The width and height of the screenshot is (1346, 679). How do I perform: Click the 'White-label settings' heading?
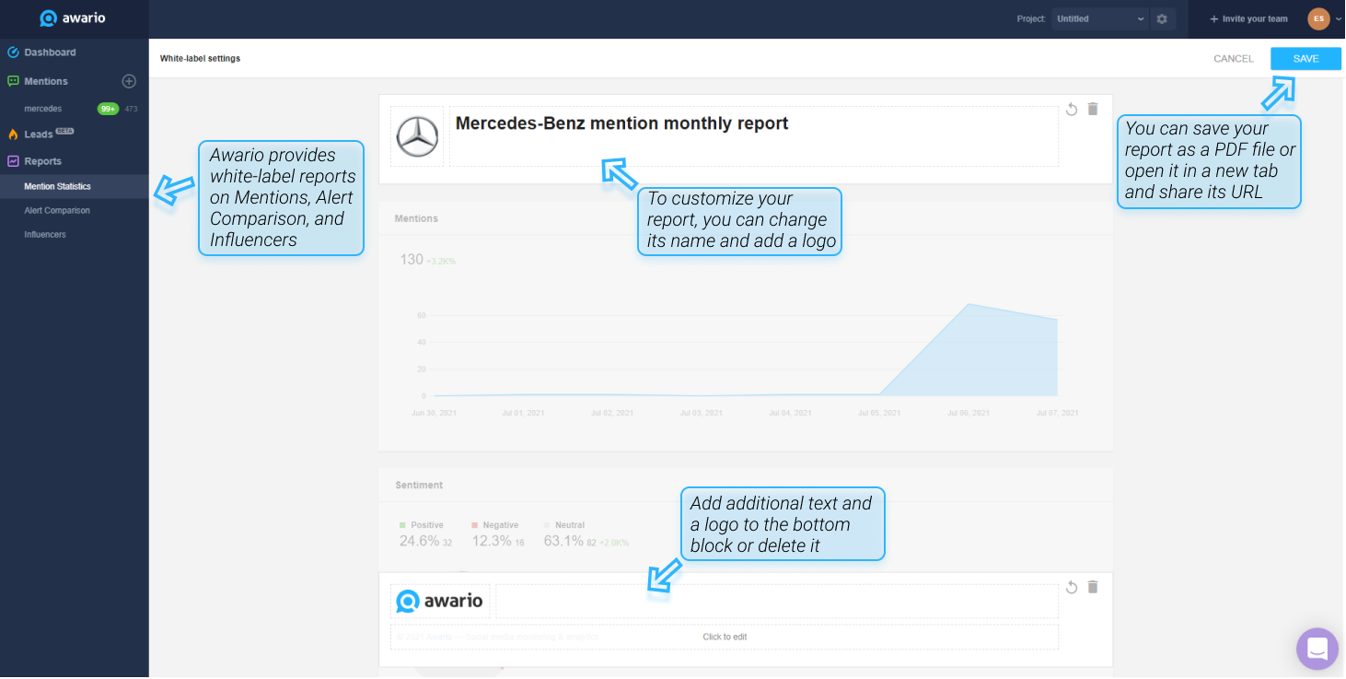pyautogui.click(x=200, y=58)
